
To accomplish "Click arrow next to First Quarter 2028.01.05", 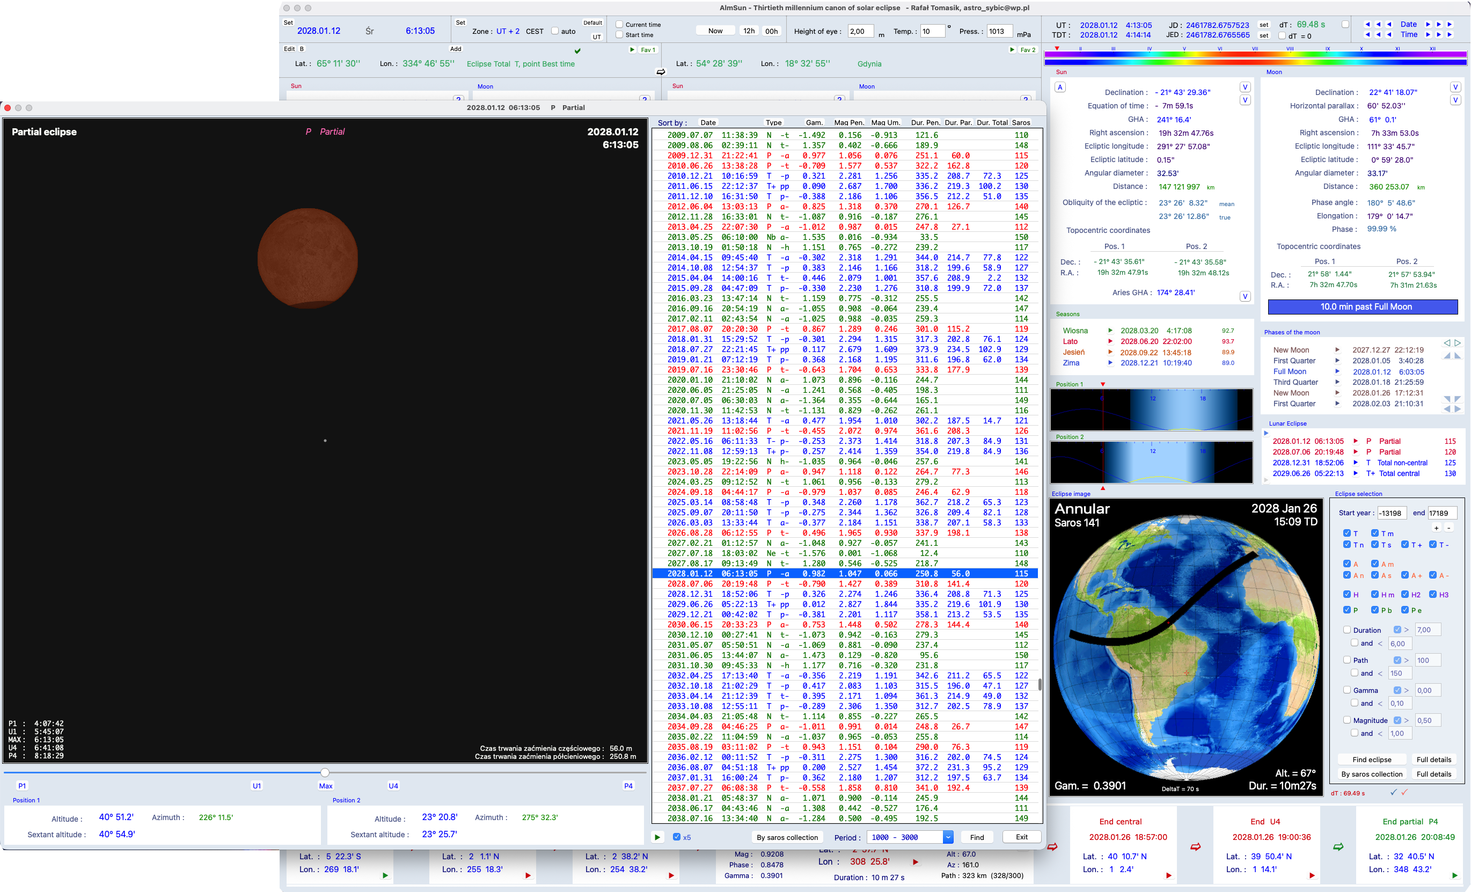I will point(1337,361).
